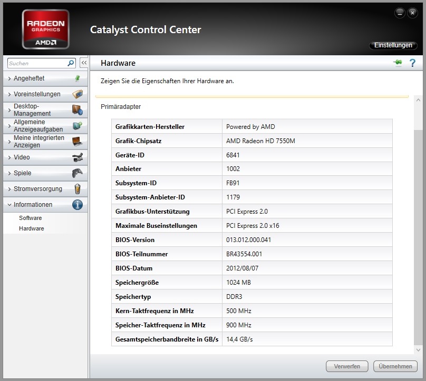This screenshot has width=426, height=381.
Task: Click the Verwerfen button
Action: click(x=347, y=366)
